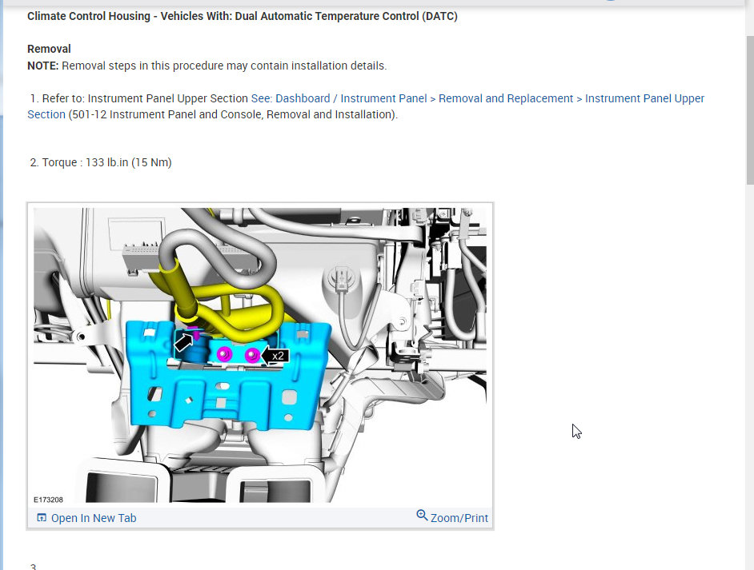Click the 'NOTE:' removal steps text
Viewport: 754px width, 570px height.
pos(207,66)
